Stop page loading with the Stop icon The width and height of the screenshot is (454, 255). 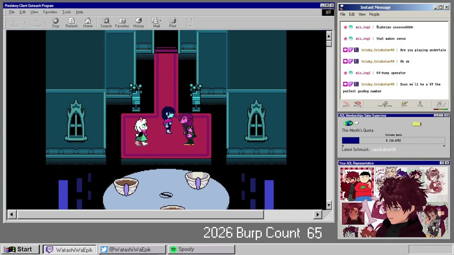(55, 23)
